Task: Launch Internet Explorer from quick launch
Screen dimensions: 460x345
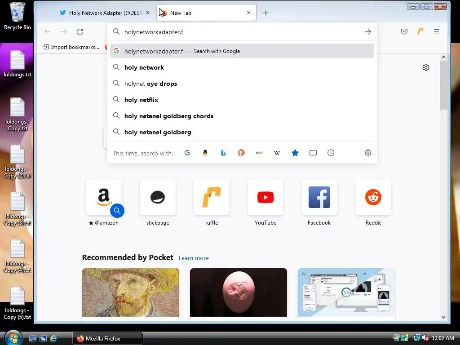Action: click(x=53, y=339)
